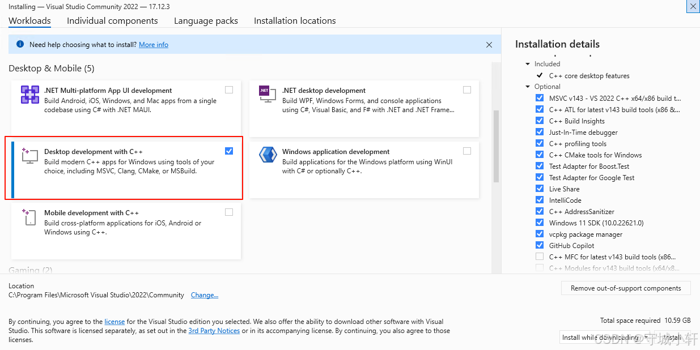Viewport: 700px width, 350px height.
Task: Uncheck Desktop development with C++ workload
Action: 229,151
